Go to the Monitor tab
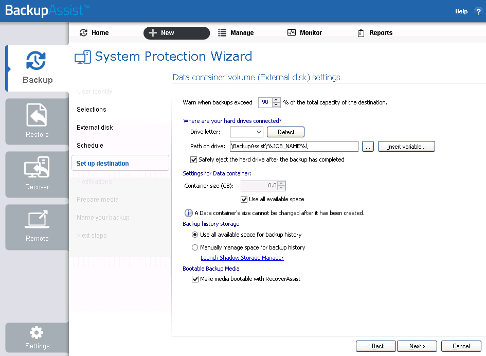 coord(305,33)
